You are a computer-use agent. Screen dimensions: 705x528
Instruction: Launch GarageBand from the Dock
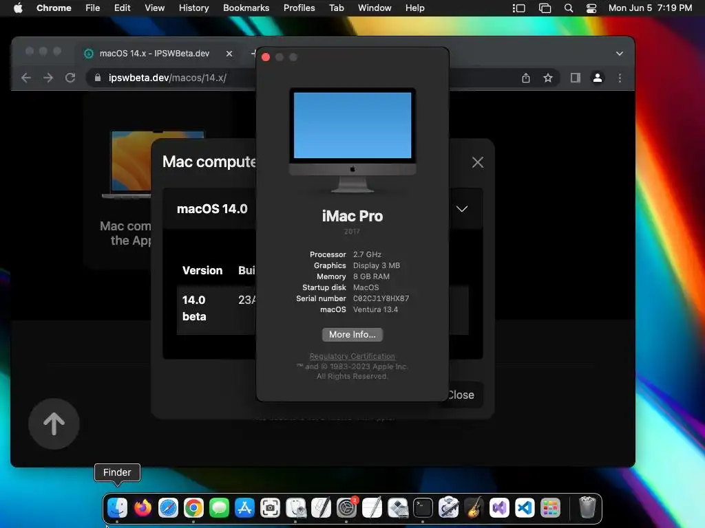[x=474, y=508]
